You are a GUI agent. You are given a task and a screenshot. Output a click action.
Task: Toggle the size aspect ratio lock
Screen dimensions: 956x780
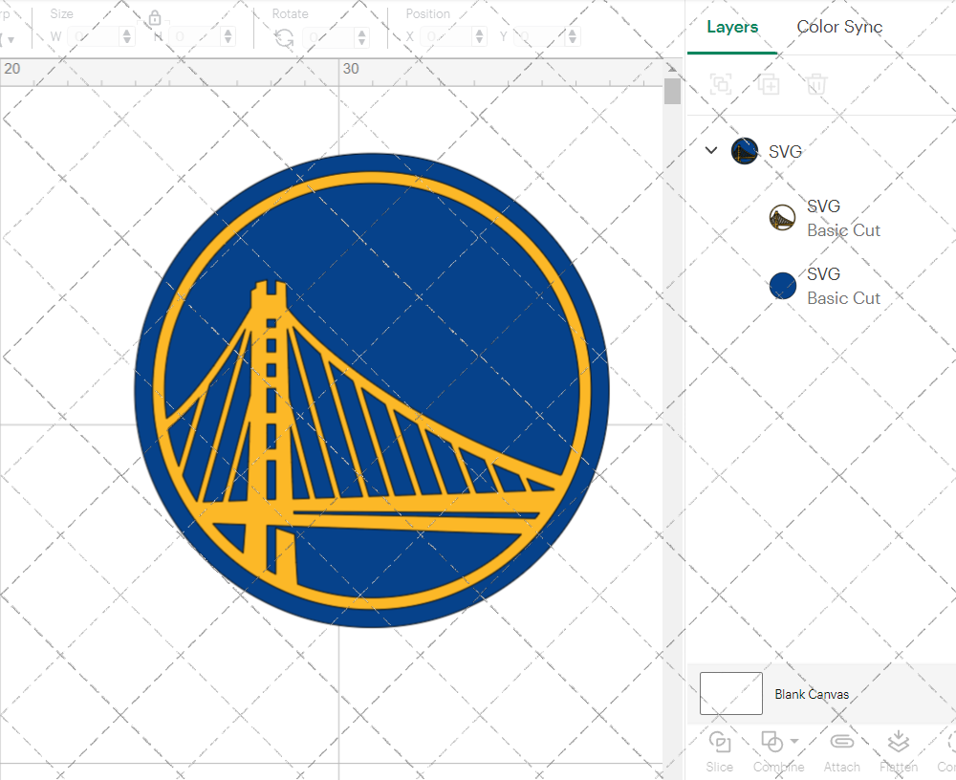click(x=155, y=18)
